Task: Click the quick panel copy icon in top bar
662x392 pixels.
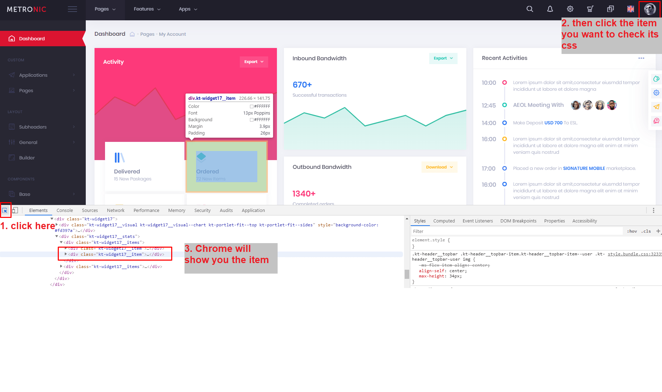Action: (610, 9)
